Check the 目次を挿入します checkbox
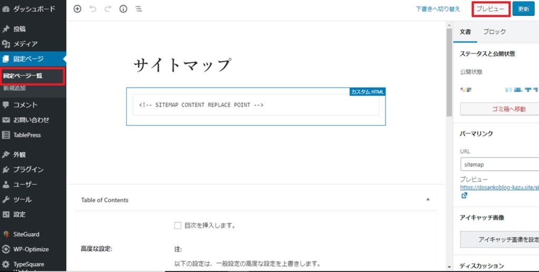This screenshot has height=272, width=539. coord(177,226)
